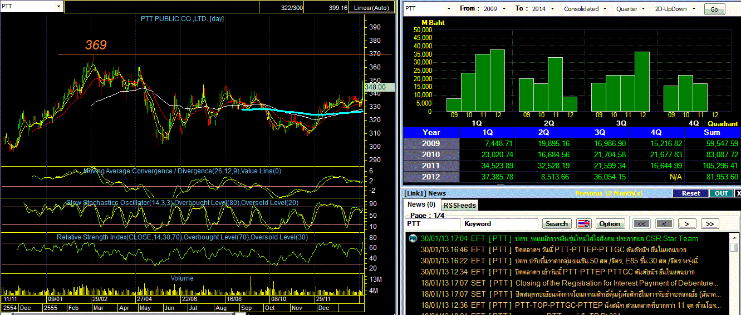Go to last news page with >> button

[x=709, y=224]
